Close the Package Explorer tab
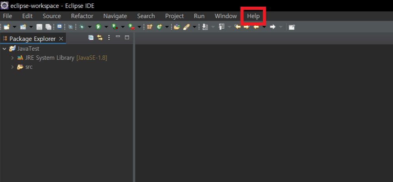Viewport: 393px width, 182px height. click(61, 39)
